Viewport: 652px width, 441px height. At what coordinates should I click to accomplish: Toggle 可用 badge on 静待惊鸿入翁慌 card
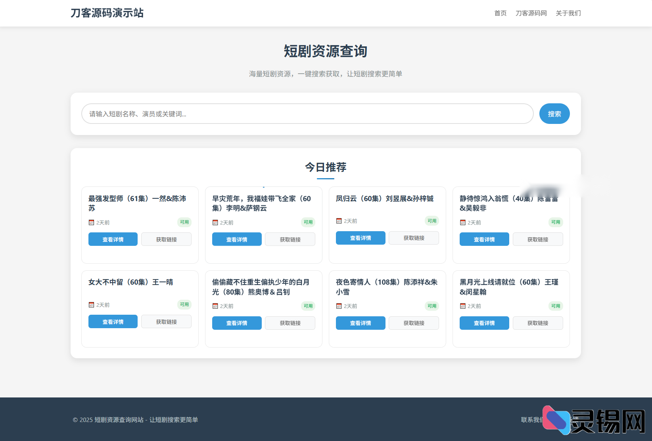555,222
